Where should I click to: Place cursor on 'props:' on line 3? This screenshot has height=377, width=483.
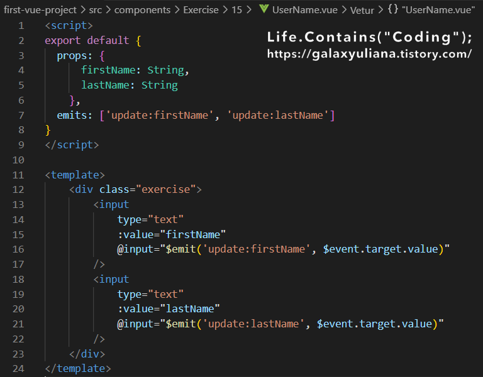(x=75, y=56)
